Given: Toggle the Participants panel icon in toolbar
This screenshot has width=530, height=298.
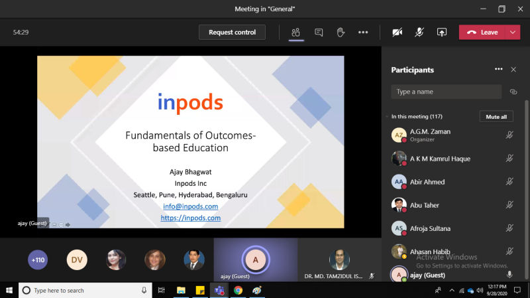Looking at the screenshot, I should (296, 32).
